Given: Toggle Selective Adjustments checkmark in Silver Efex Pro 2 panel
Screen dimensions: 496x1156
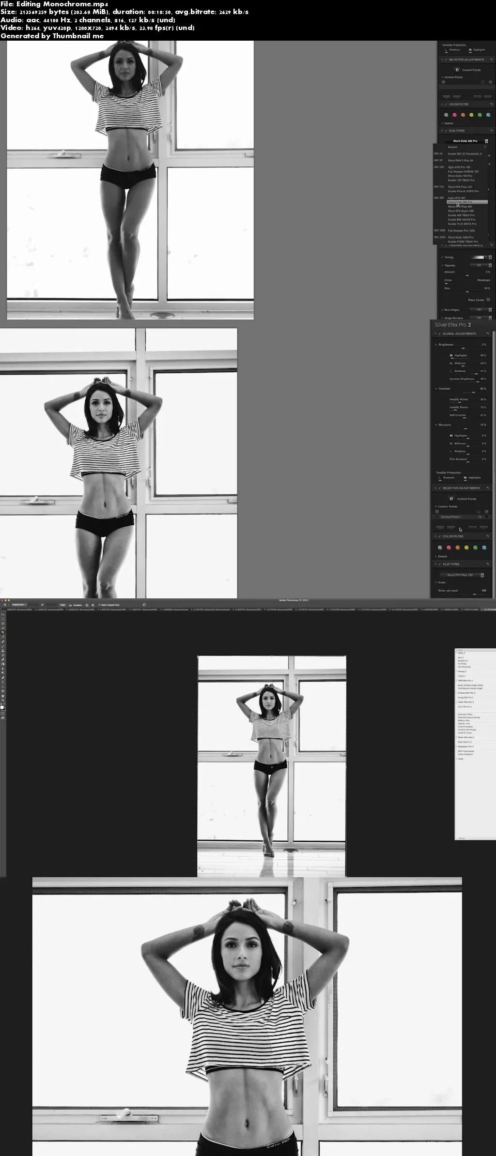Looking at the screenshot, I should coord(439,488).
